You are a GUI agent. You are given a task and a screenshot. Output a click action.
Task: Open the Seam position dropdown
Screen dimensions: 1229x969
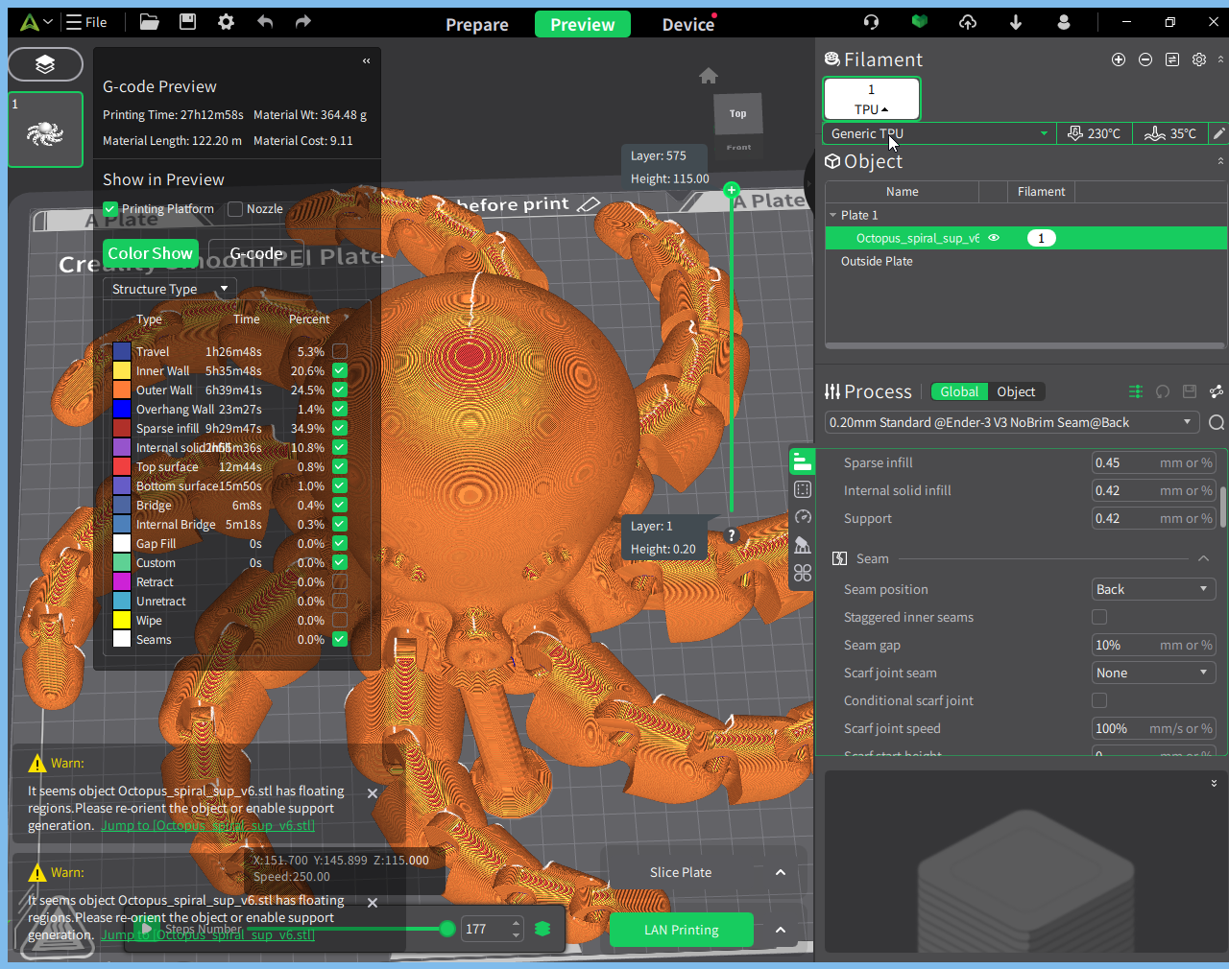coord(1153,589)
